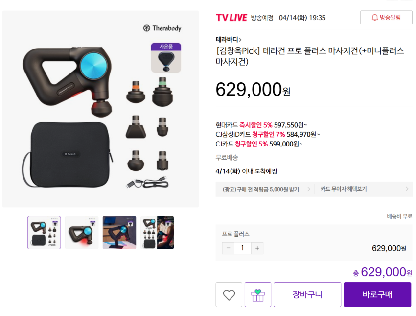The width and height of the screenshot is (416, 316).
Task: Open the 테라바디 brand link chevron
Action: tap(240, 40)
